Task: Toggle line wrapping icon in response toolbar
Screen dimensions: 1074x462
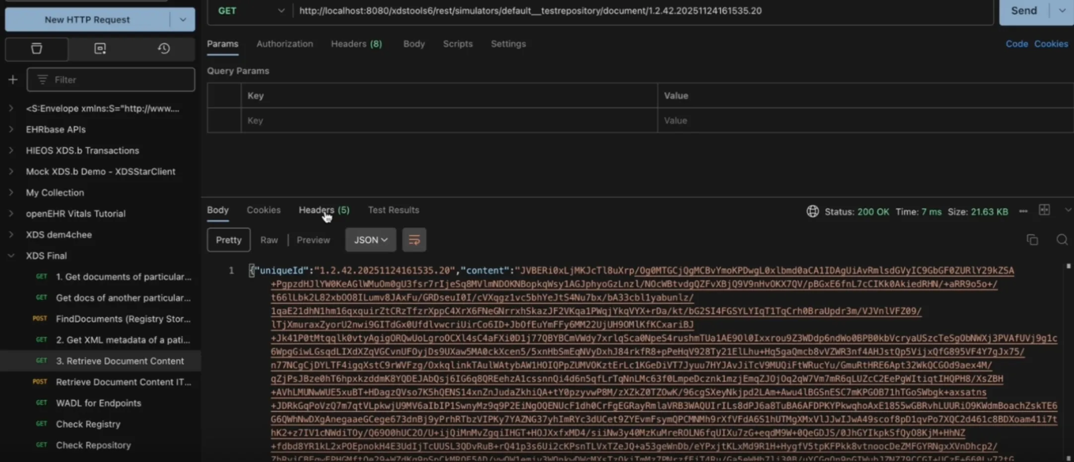Action: [414, 239]
